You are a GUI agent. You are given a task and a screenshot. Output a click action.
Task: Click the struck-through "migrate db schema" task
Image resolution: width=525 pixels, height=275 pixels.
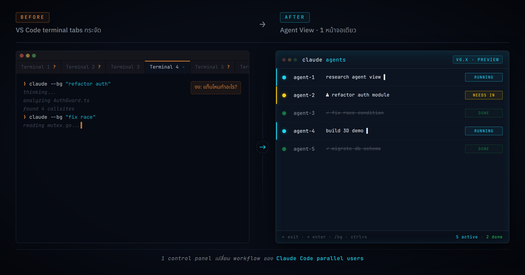(x=353, y=149)
